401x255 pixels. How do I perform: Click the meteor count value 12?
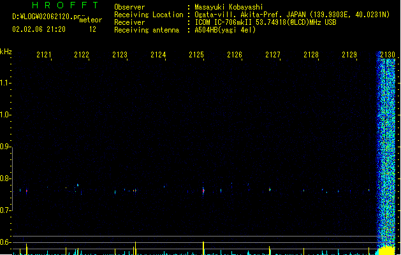pyautogui.click(x=92, y=29)
